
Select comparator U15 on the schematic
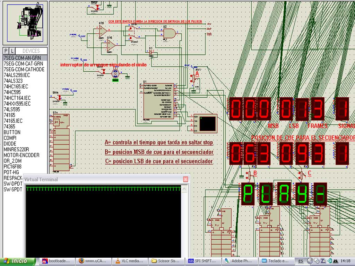[x=102, y=30]
